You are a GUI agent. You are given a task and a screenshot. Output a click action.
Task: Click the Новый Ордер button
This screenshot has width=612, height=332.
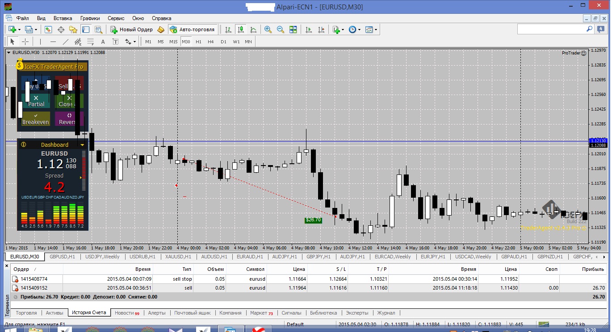point(132,29)
